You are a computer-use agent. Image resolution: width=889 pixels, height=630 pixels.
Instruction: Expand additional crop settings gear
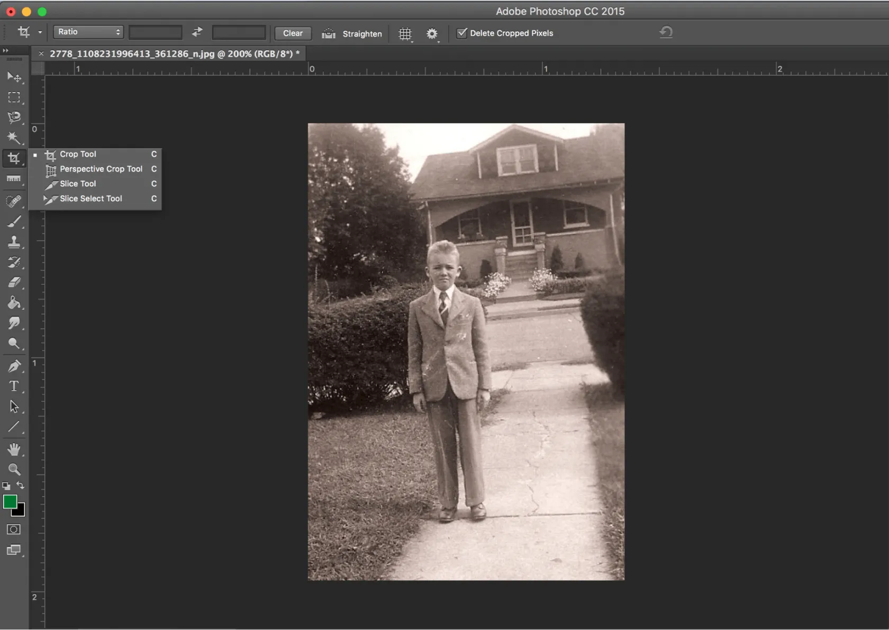tap(432, 34)
